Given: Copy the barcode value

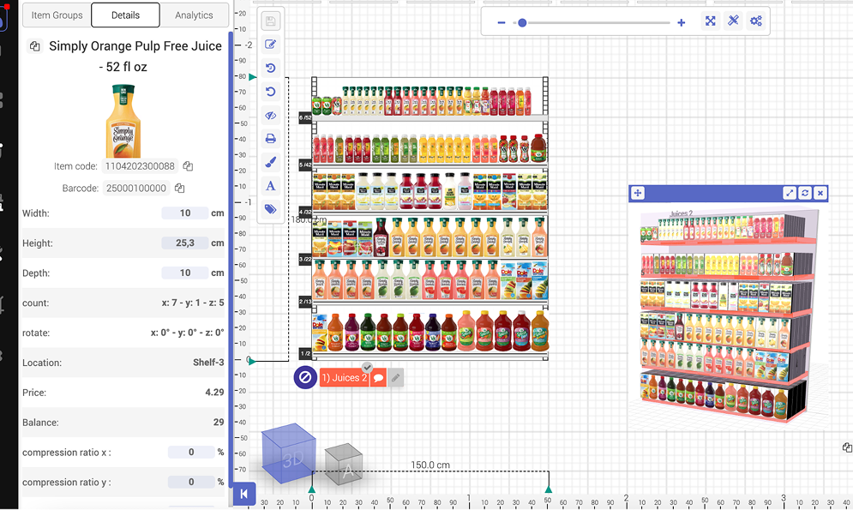Looking at the screenshot, I should (179, 188).
